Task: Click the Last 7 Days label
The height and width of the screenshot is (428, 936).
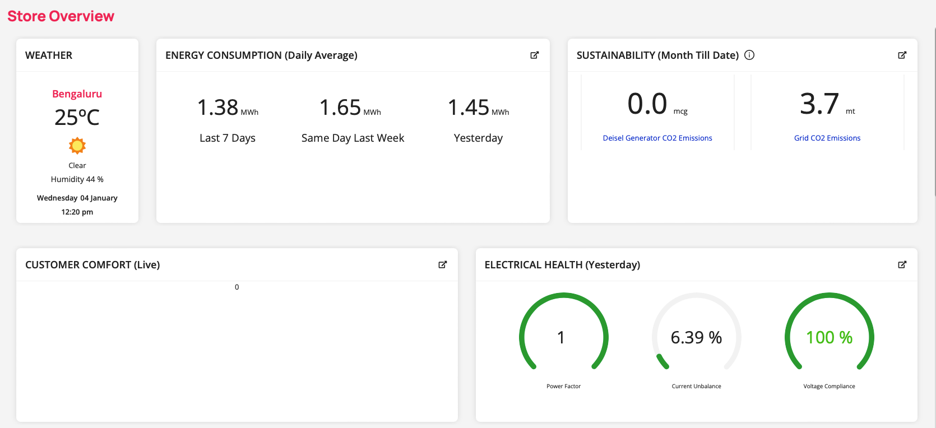Action: coord(228,138)
